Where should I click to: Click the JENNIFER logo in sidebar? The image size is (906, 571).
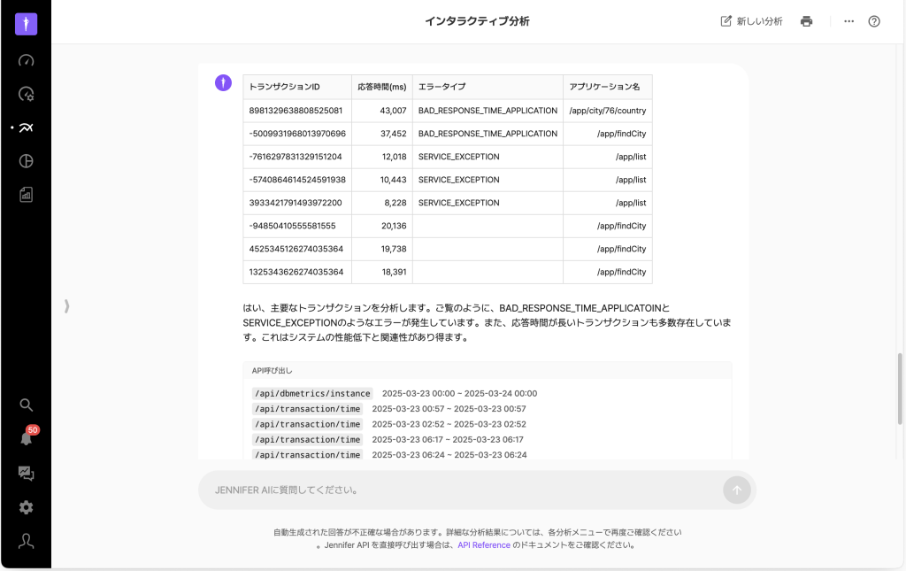(x=26, y=24)
